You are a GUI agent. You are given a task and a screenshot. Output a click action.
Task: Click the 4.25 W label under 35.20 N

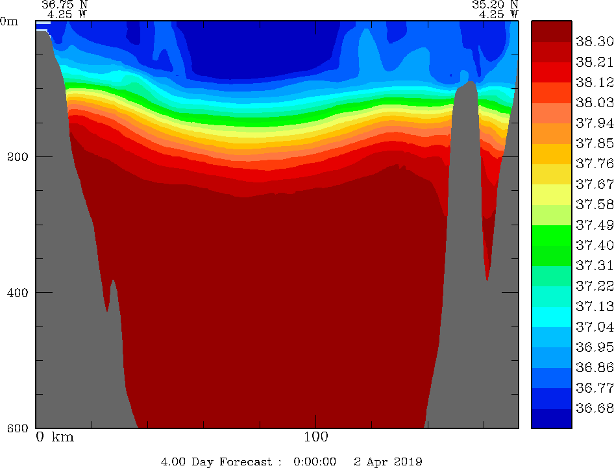click(498, 14)
